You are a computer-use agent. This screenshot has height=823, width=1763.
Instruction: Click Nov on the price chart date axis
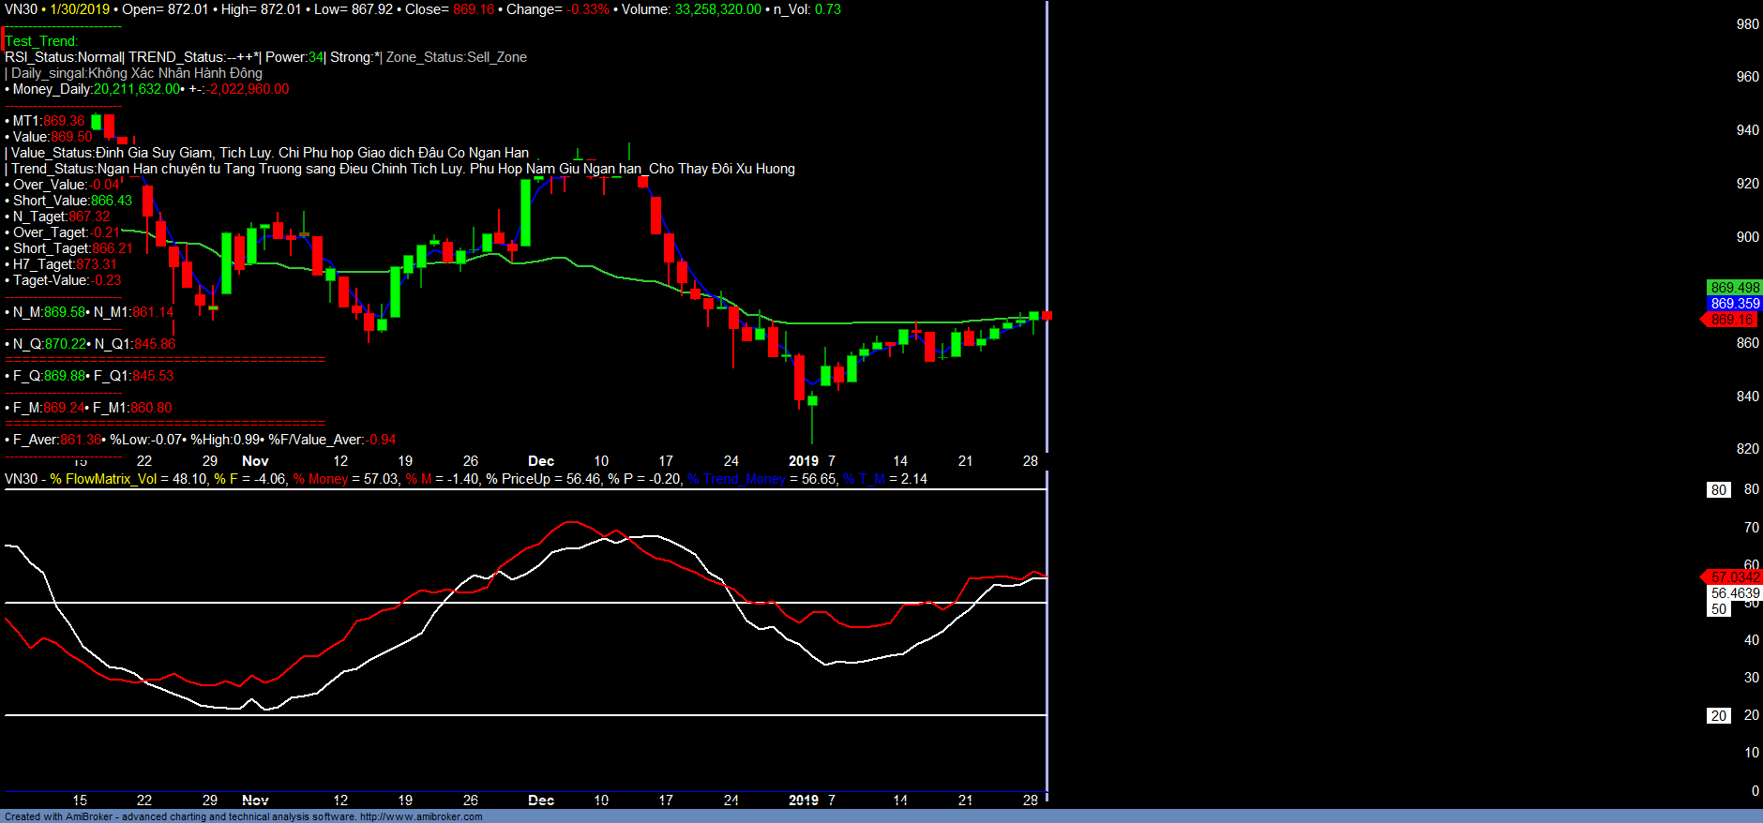tap(255, 461)
